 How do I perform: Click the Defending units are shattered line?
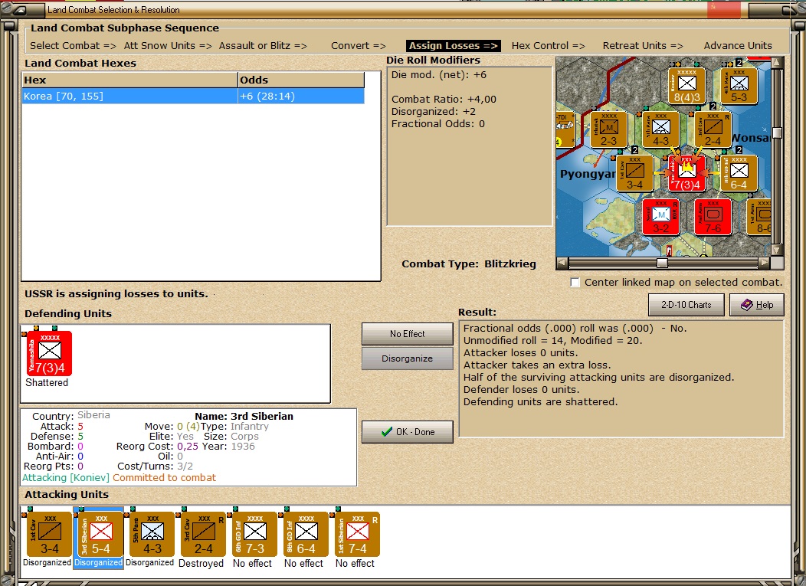(540, 401)
